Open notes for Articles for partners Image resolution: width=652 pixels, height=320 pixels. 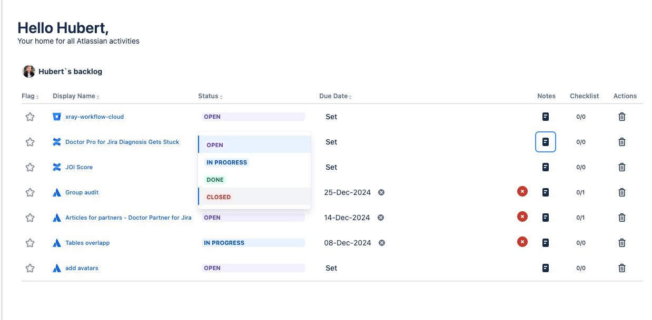[546, 218]
